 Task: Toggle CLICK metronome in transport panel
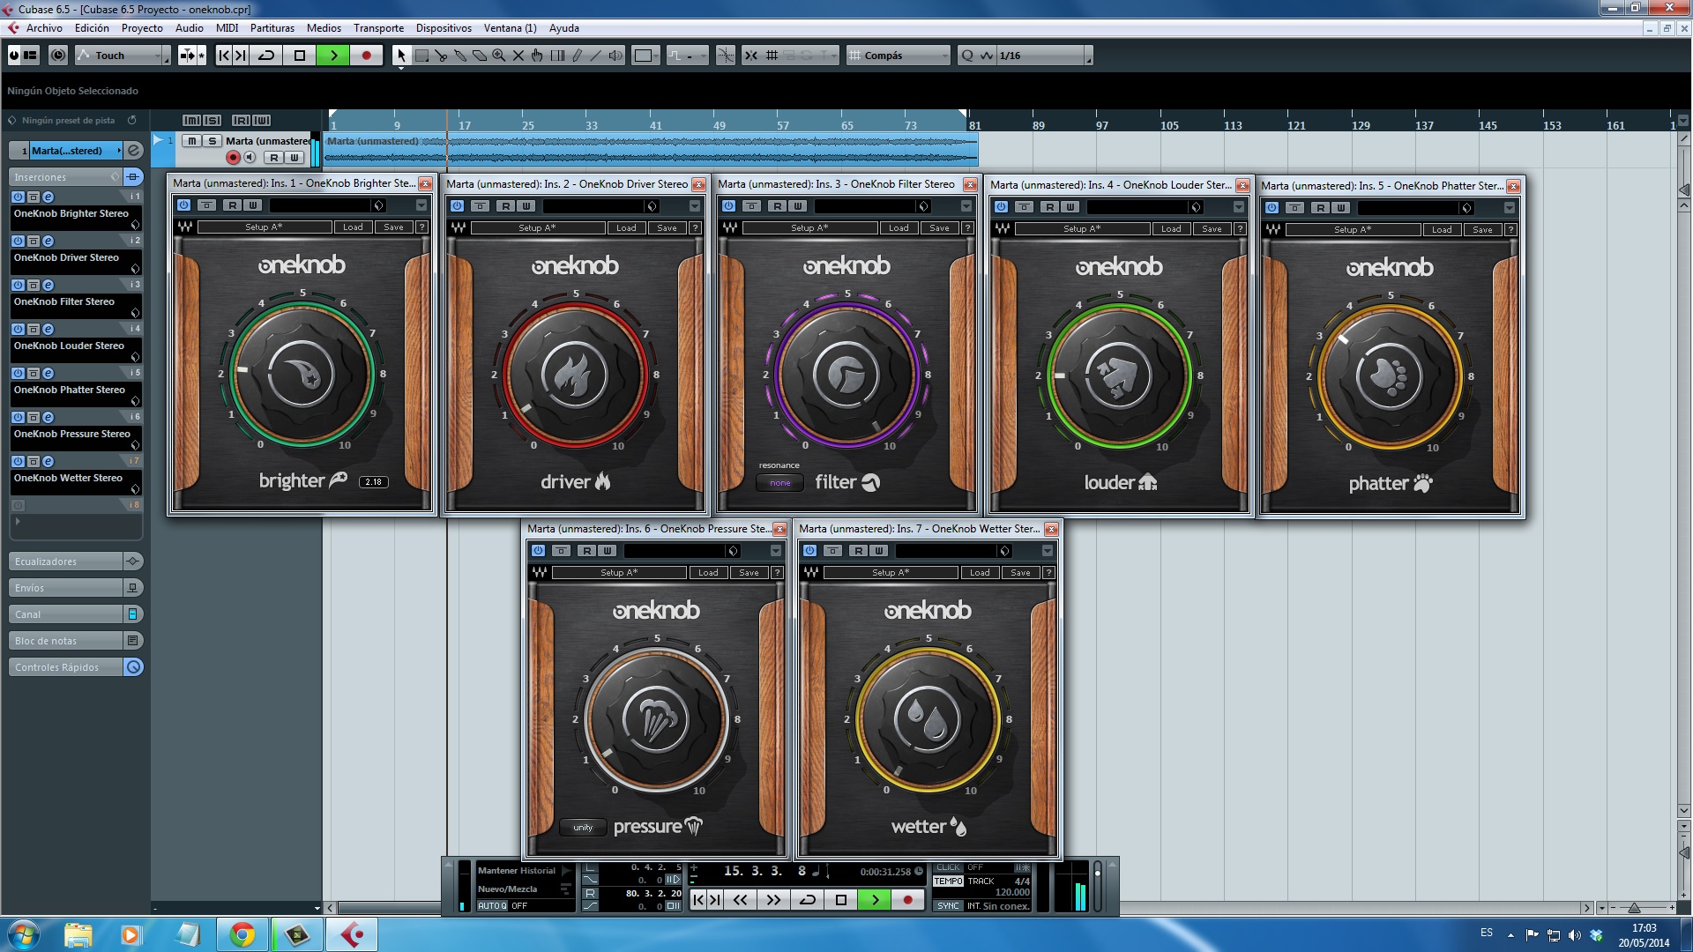pyautogui.click(x=949, y=868)
